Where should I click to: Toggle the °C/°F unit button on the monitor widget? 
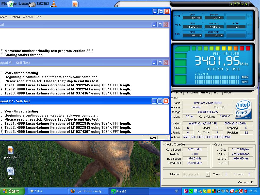239,4
